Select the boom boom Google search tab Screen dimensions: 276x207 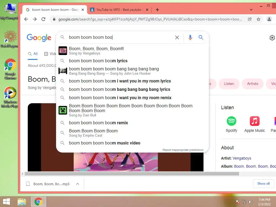(x=54, y=10)
